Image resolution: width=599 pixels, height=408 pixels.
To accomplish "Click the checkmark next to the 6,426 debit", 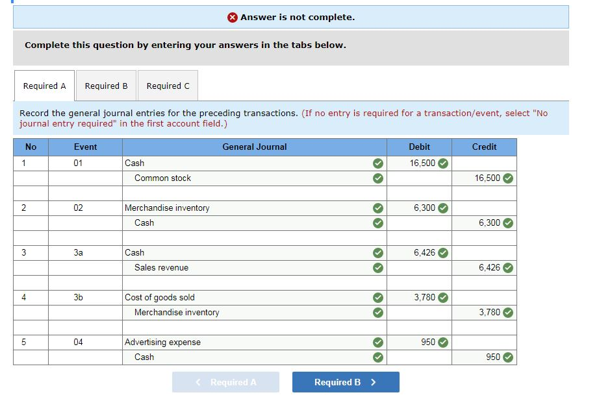I will (x=444, y=253).
